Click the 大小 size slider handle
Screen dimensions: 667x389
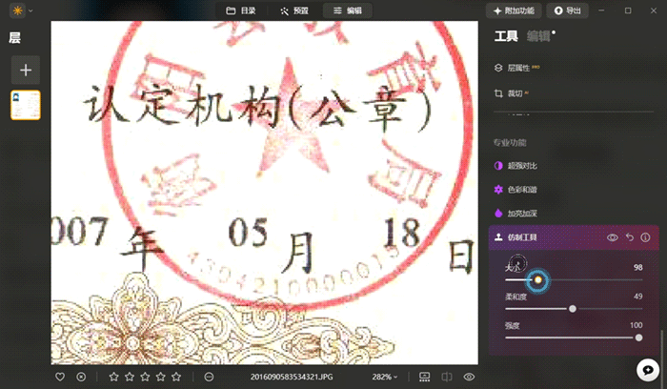tap(538, 280)
